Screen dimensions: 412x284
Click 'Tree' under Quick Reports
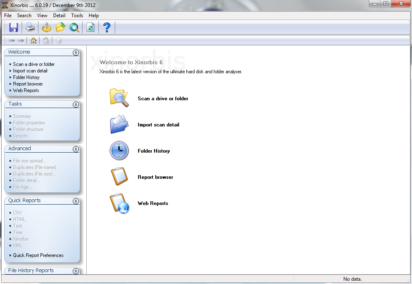18,232
